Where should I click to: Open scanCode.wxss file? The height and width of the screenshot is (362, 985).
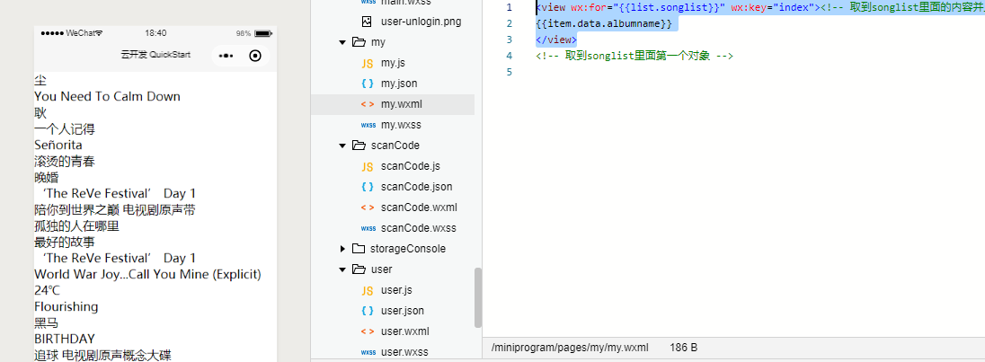(419, 228)
